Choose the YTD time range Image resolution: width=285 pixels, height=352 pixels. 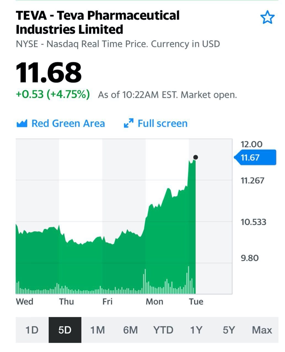[163, 330]
